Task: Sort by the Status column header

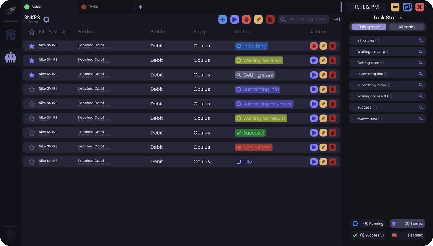Action: 242,32
